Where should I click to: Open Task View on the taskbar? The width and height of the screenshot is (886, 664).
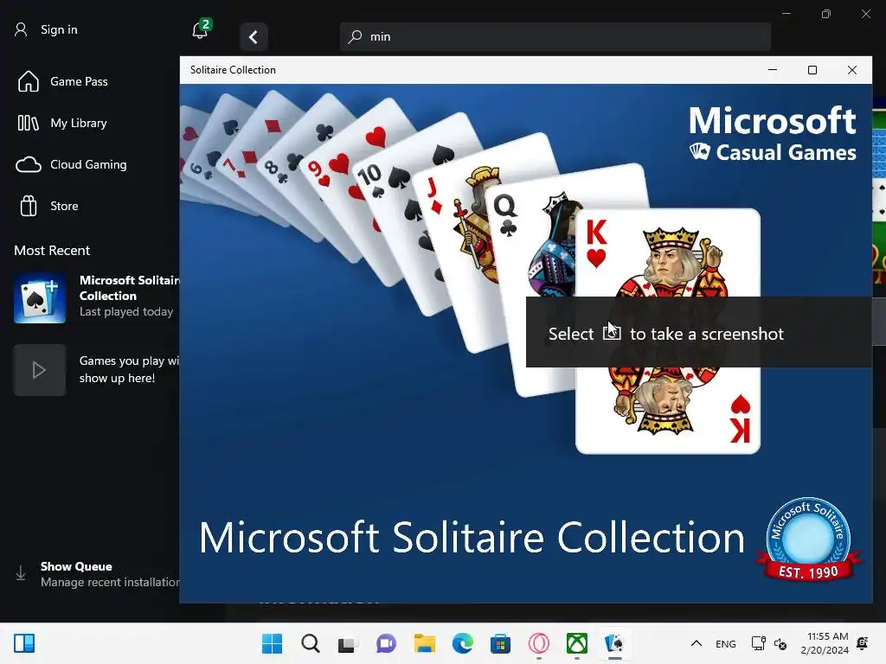point(348,643)
